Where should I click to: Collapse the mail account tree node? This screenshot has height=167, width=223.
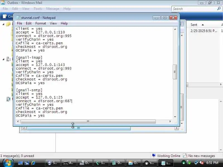pos(3,59)
